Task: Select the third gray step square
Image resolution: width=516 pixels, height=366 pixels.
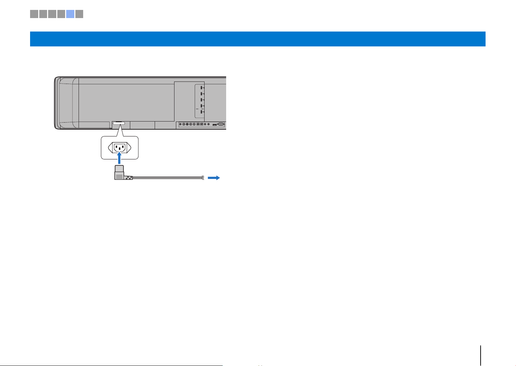Action: coord(52,14)
